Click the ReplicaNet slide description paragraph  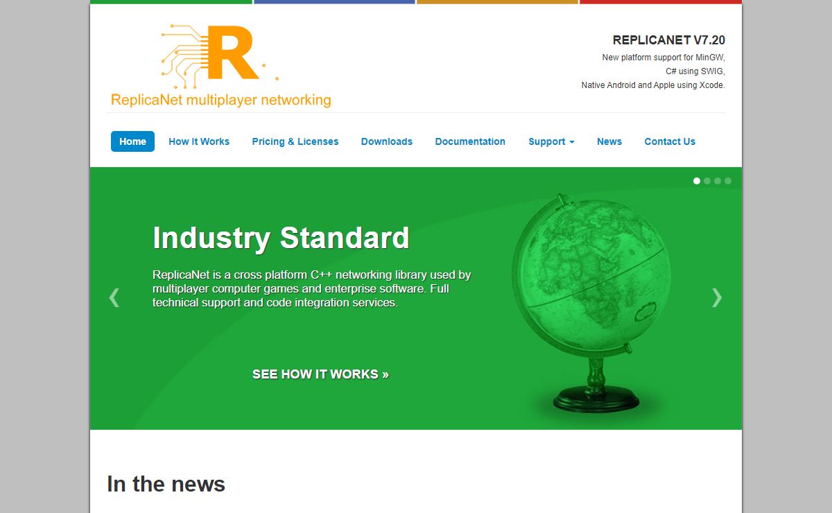[x=312, y=288]
